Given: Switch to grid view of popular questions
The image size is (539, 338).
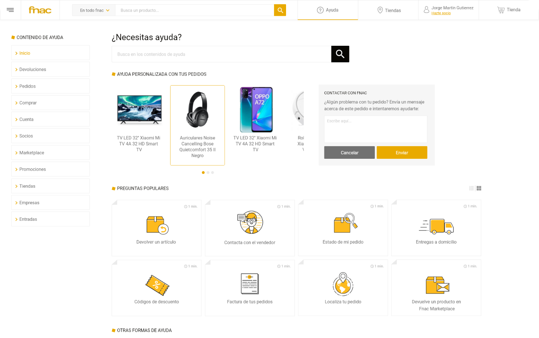Looking at the screenshot, I should (479, 188).
